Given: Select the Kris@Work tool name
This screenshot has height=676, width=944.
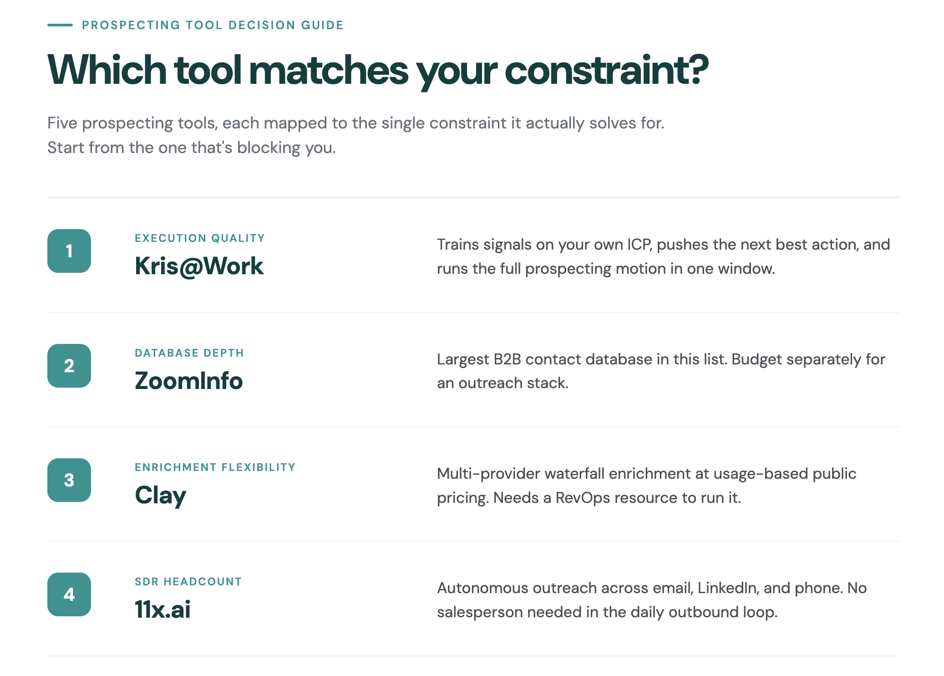Looking at the screenshot, I should (199, 266).
